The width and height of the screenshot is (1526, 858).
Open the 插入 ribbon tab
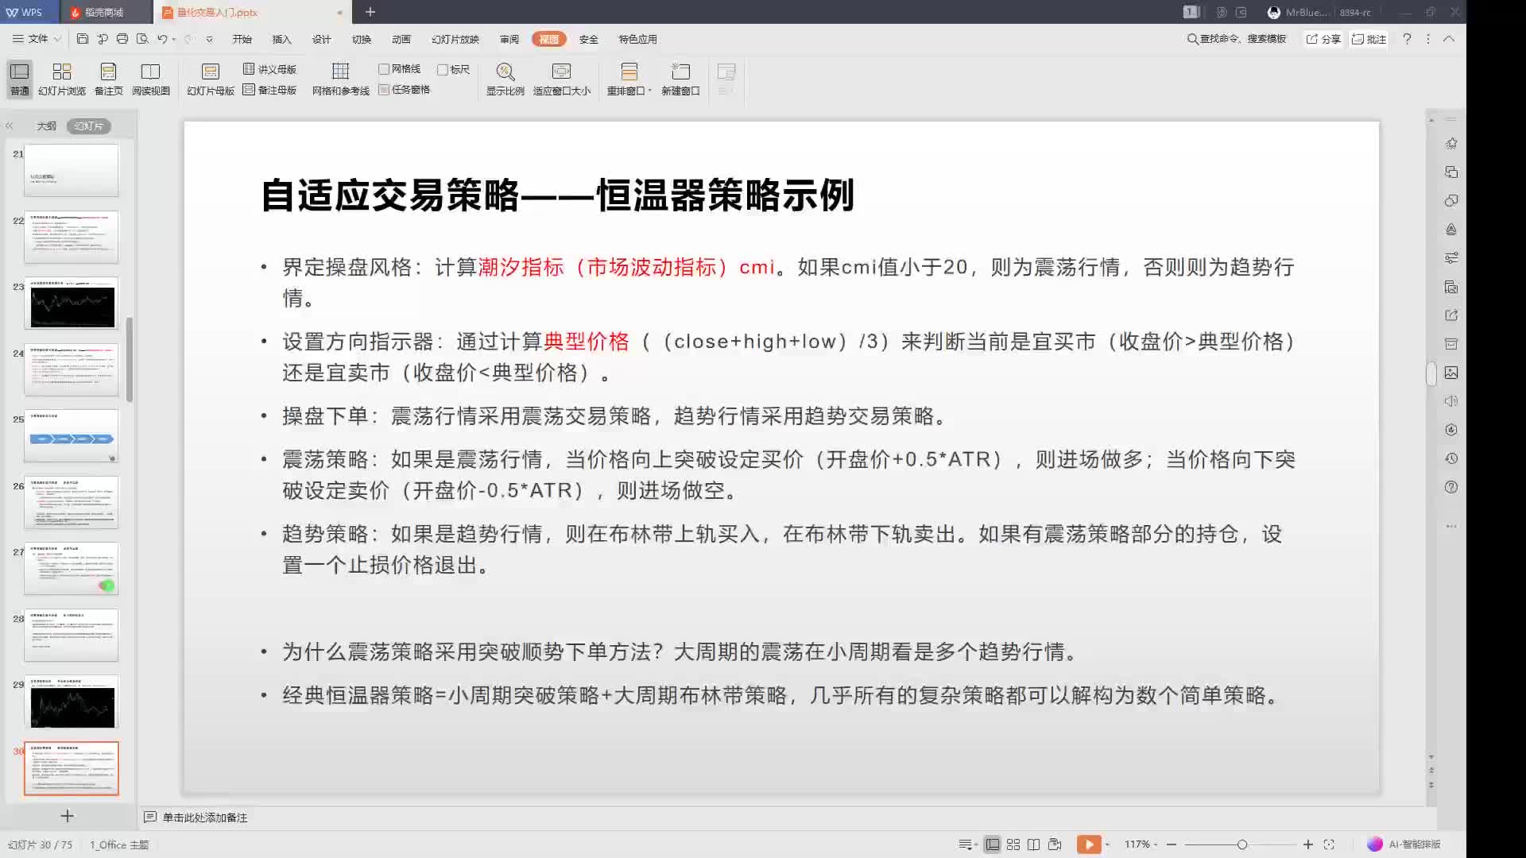pyautogui.click(x=282, y=39)
